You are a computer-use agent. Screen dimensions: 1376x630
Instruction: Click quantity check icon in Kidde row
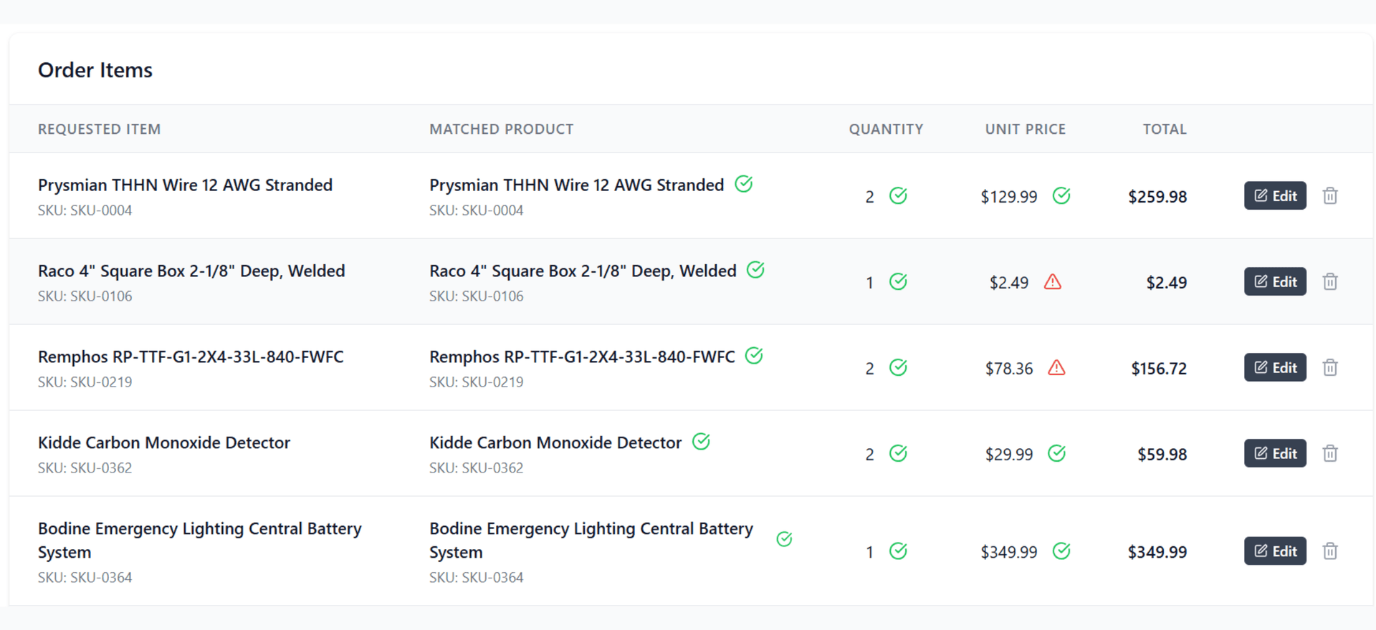[898, 453]
